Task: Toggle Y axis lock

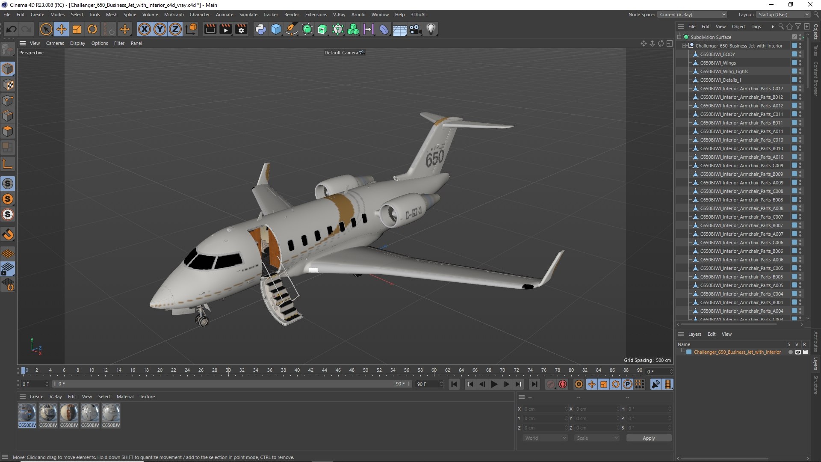Action: (160, 29)
